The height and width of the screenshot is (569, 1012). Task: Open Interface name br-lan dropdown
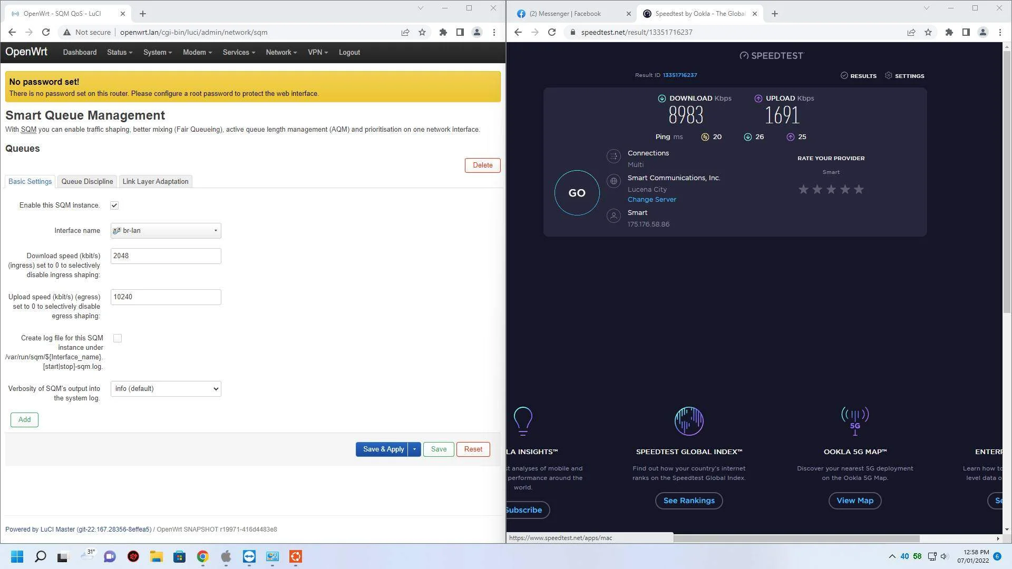(166, 231)
